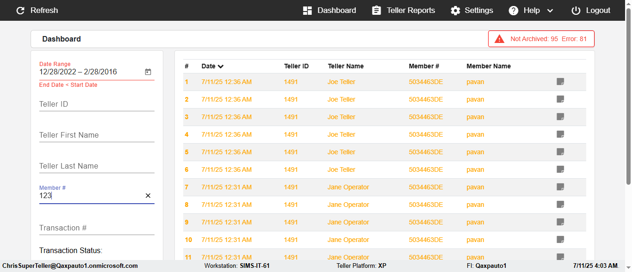The image size is (632, 272).
Task: Click the Logout power icon
Action: (x=576, y=11)
